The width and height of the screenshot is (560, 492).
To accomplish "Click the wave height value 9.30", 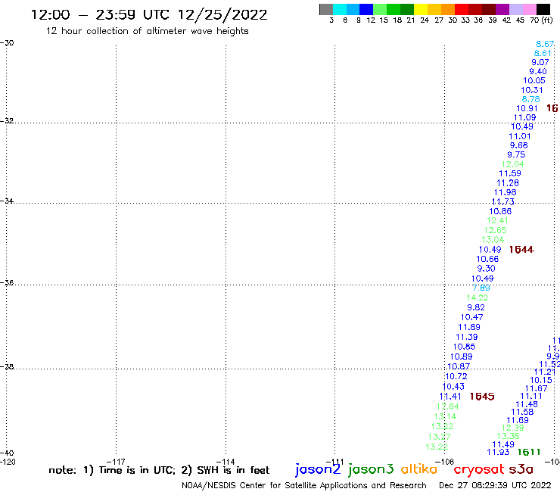I will [x=486, y=269].
